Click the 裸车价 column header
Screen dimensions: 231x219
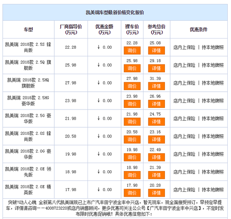pyautogui.click(x=132, y=30)
